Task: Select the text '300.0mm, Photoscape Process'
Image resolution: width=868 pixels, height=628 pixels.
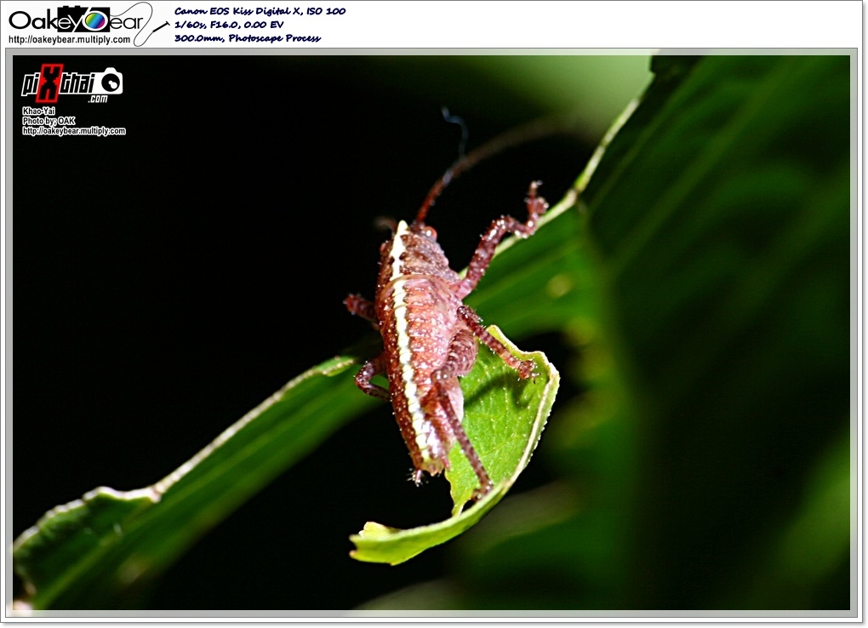Action: [x=248, y=38]
